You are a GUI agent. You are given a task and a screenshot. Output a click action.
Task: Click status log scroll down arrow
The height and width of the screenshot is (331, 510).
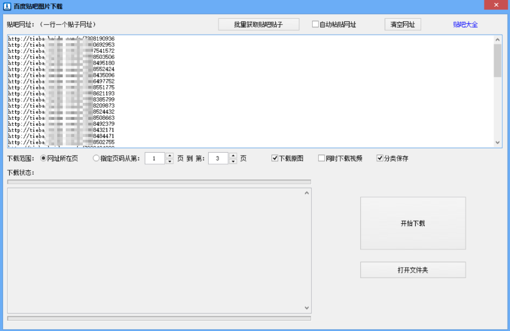click(x=306, y=308)
